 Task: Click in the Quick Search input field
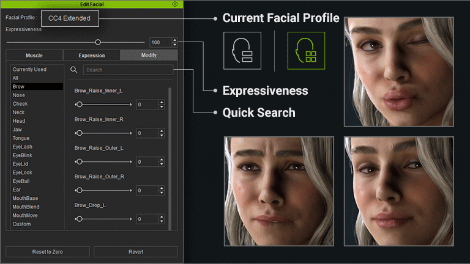128,70
